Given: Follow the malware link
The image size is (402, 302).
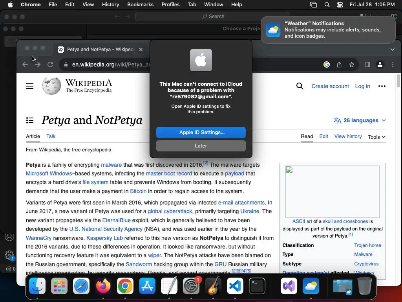Looking at the screenshot, I should [111, 165].
